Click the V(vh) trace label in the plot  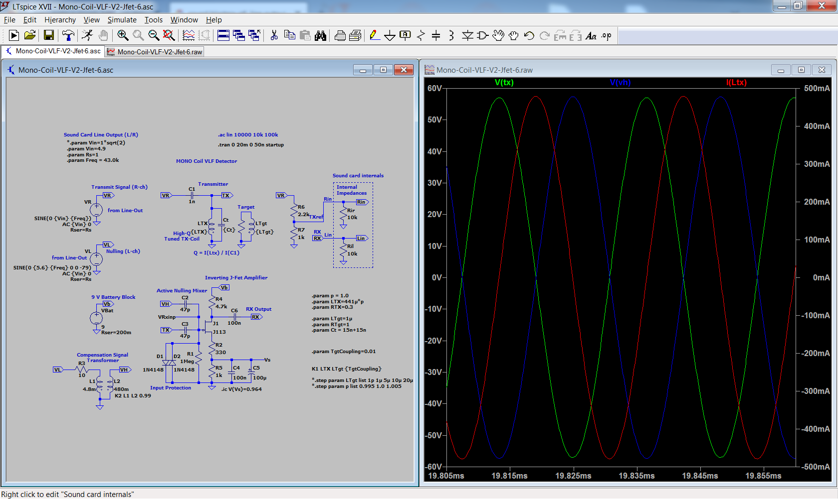tap(620, 83)
